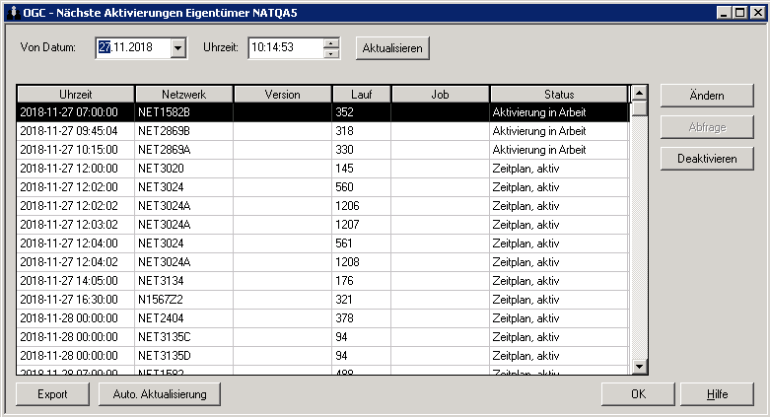This screenshot has height=417, width=770.
Task: Open Hilfe for this dialog
Action: (717, 394)
